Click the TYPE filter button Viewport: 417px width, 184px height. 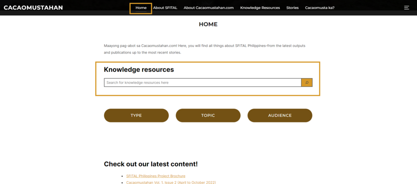pos(136,116)
